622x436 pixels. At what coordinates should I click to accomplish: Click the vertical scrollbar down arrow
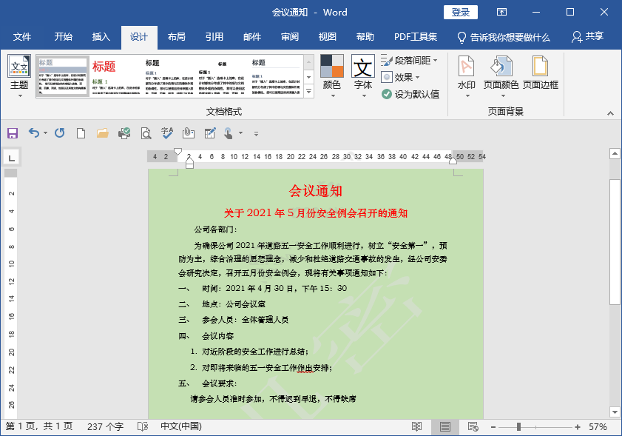tap(613, 413)
